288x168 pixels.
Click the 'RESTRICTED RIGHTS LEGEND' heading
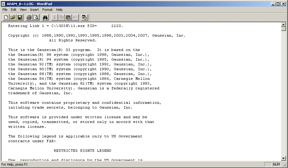pos(82,151)
